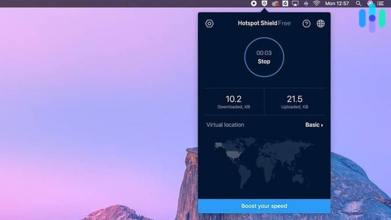
Task: Click the Basic chevron arrow
Action: (x=322, y=125)
